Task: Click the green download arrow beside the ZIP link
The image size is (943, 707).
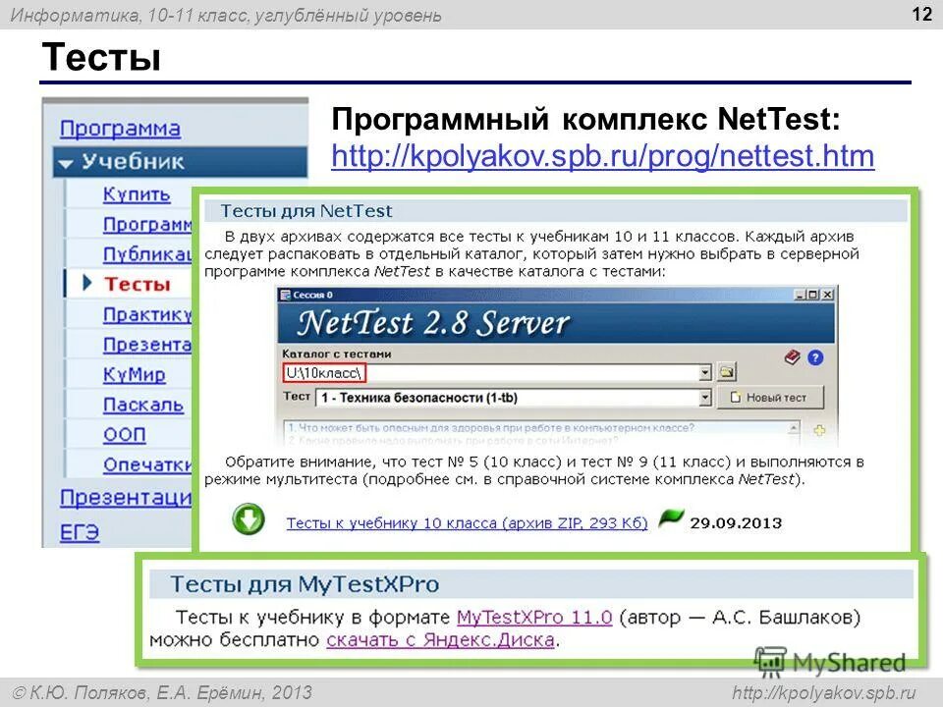Action: [x=250, y=519]
